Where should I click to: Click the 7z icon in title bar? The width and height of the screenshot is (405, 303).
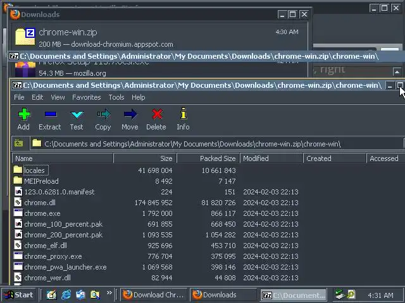[x=17, y=85]
